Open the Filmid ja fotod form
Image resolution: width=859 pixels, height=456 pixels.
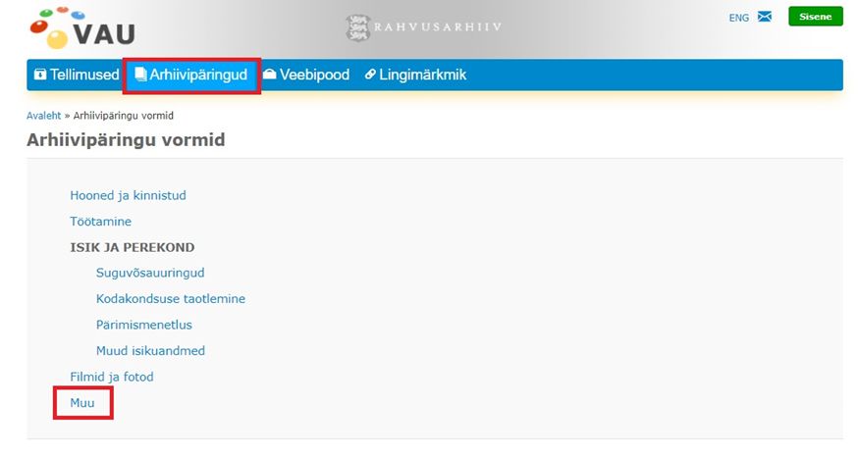point(112,377)
